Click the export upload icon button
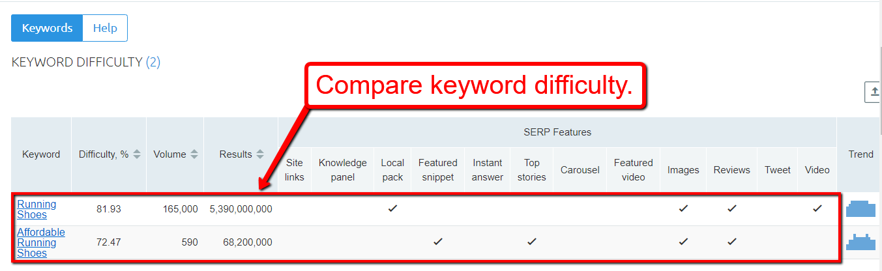This screenshot has width=882, height=271. pos(874,93)
